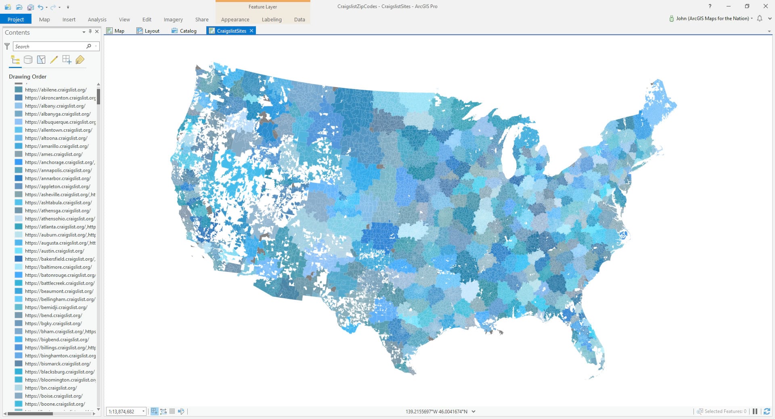
Task: Open the Edit ribbon tab
Action: pyautogui.click(x=147, y=19)
